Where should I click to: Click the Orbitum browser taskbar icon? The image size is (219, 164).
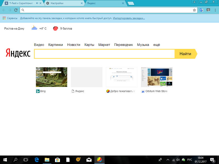(99, 160)
